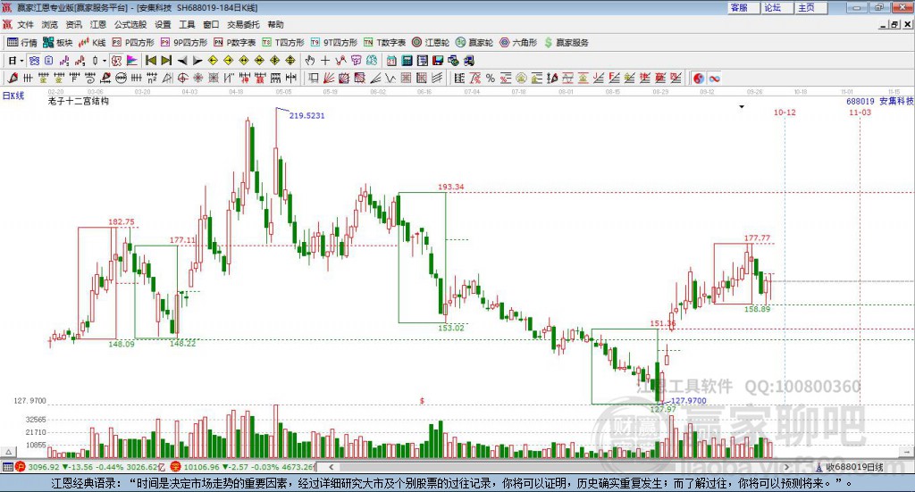Screen dimensions: 915x492
Task: Switch to the K线 candlestick chart
Action: pyautogui.click(x=92, y=43)
